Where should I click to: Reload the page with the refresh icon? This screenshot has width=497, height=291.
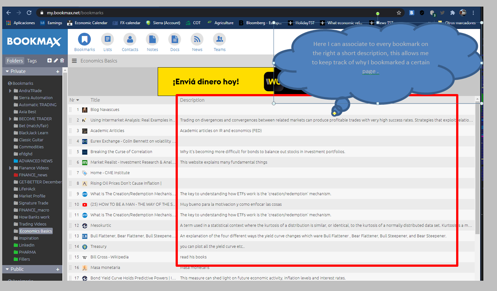coord(29,12)
